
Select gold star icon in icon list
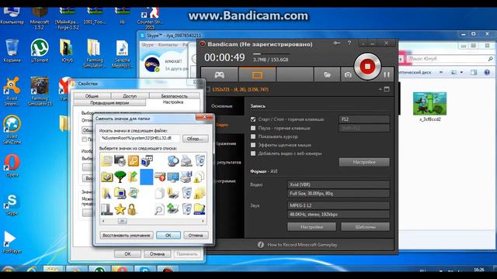(120, 209)
